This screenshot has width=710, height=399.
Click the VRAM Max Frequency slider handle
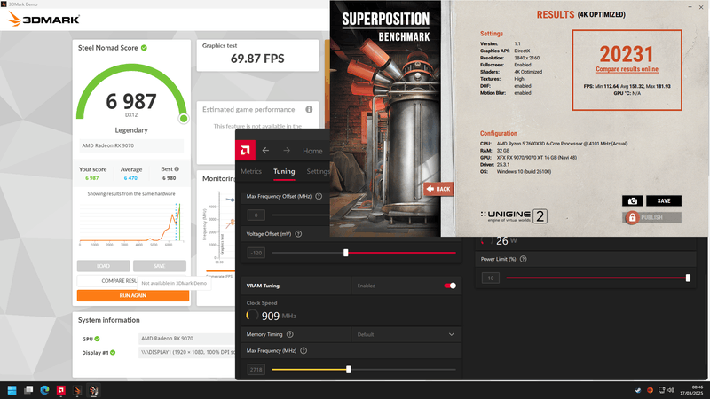(348, 370)
